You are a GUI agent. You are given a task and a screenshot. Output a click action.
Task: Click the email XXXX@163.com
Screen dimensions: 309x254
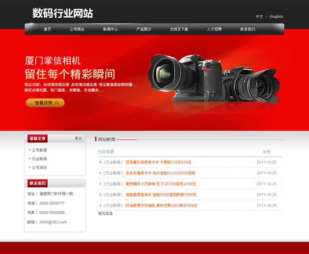click(53, 222)
